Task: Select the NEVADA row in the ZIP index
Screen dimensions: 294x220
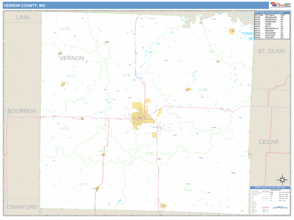Action: coord(270,31)
